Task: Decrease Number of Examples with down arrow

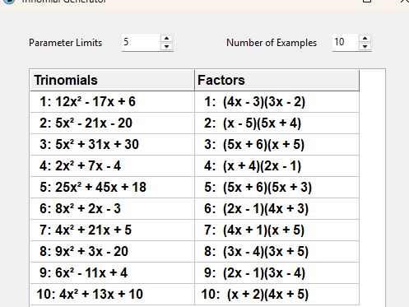Action: click(x=365, y=47)
